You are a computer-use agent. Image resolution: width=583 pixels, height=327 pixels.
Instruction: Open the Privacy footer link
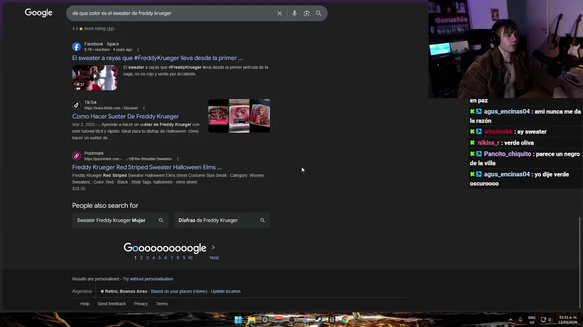[141, 304]
